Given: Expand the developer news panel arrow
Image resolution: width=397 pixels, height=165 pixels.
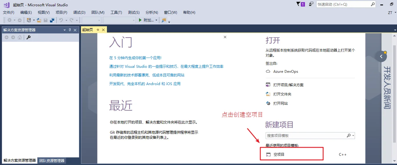Looking at the screenshot, I should click(381, 56).
